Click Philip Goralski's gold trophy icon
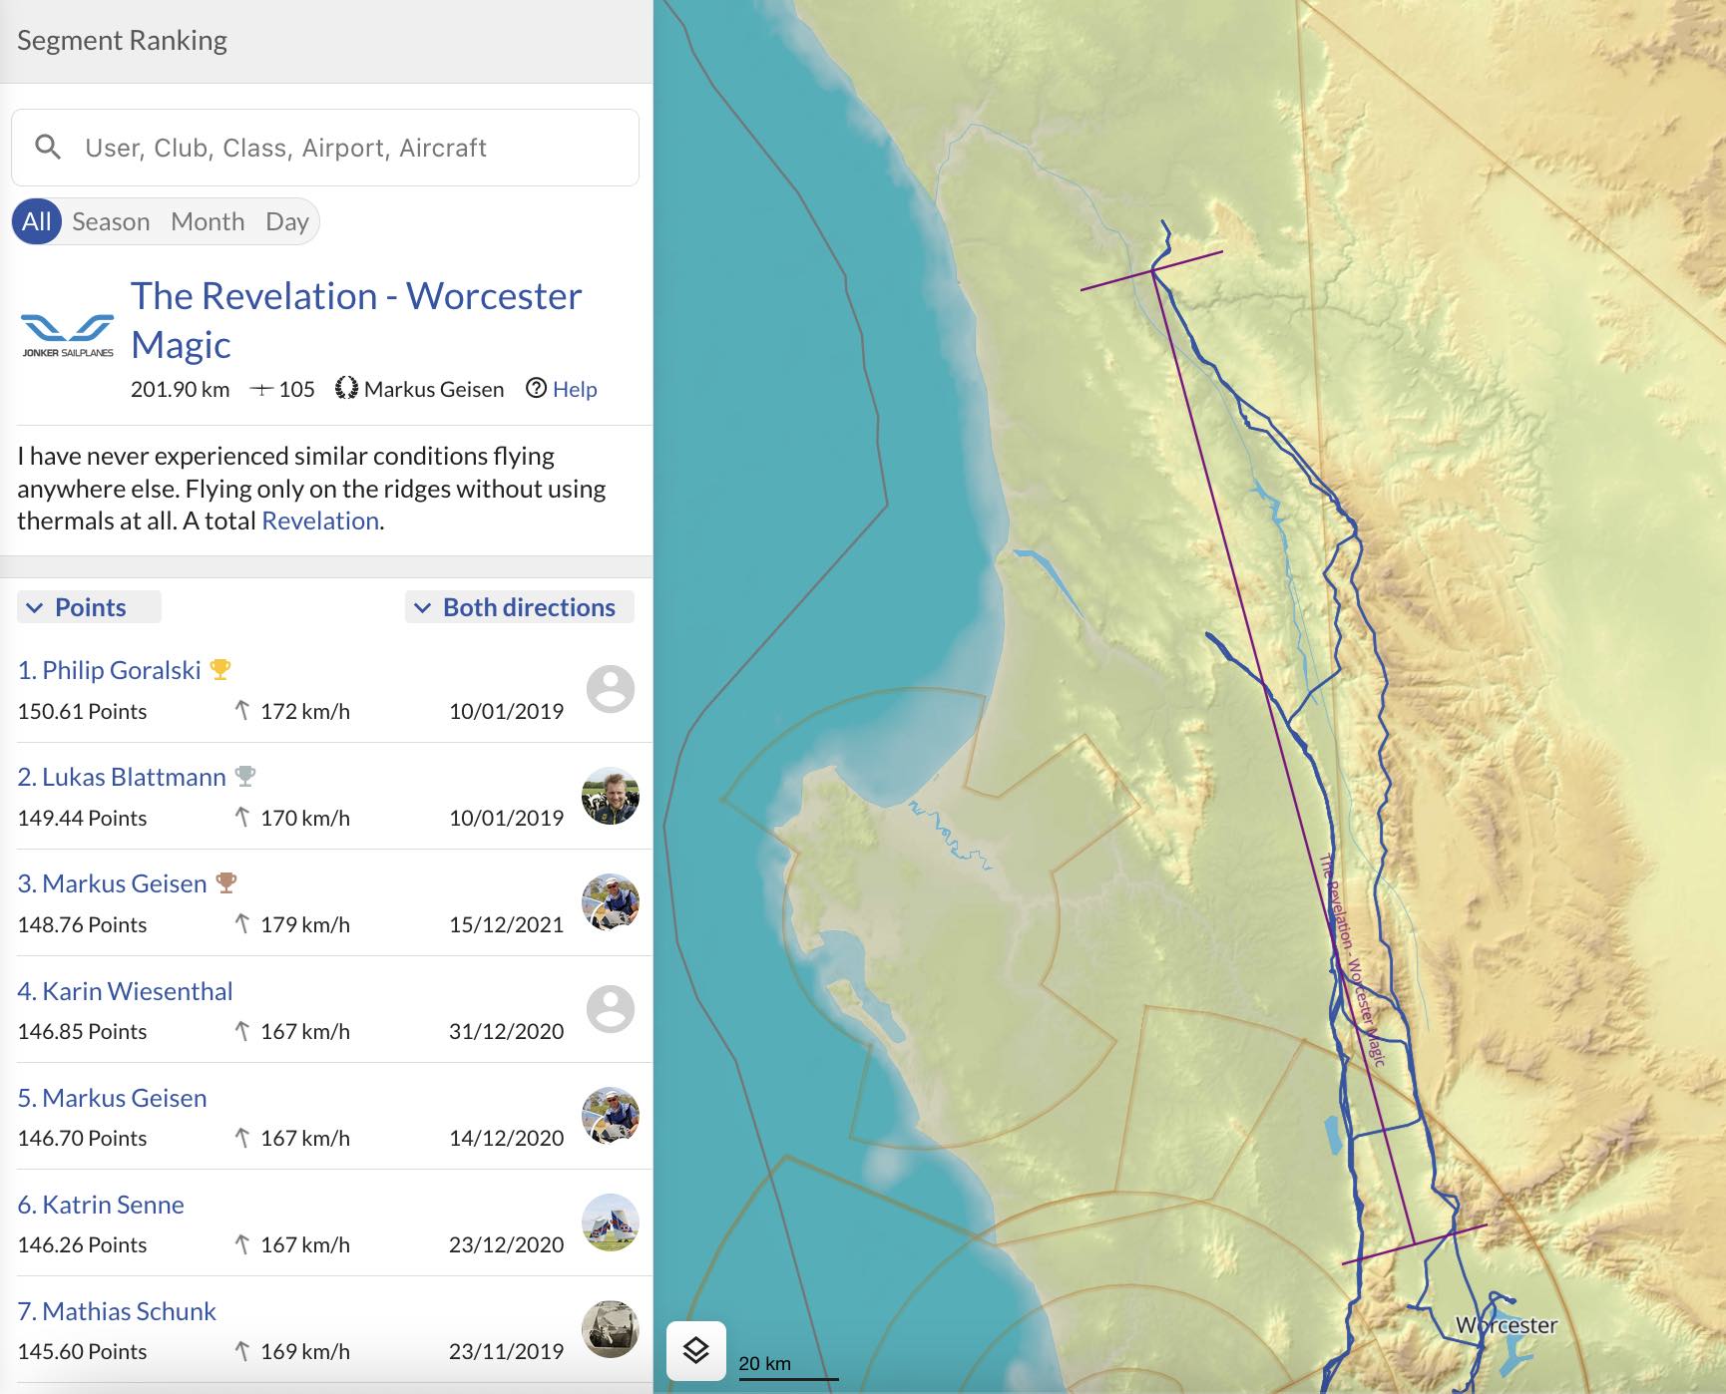 [220, 670]
